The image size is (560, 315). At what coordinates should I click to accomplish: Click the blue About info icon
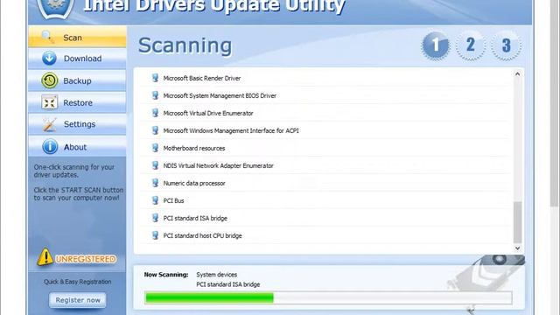50,147
